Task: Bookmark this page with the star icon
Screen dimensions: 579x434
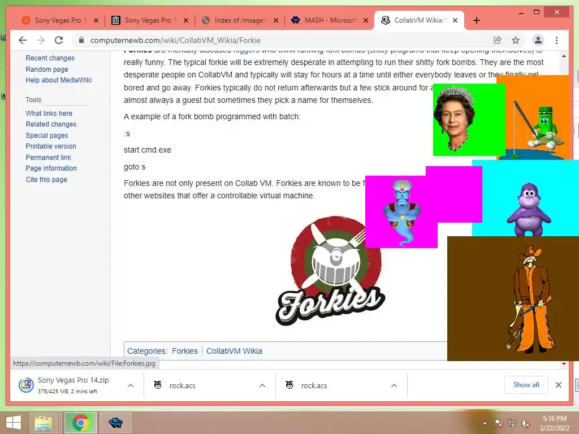Action: tap(516, 40)
